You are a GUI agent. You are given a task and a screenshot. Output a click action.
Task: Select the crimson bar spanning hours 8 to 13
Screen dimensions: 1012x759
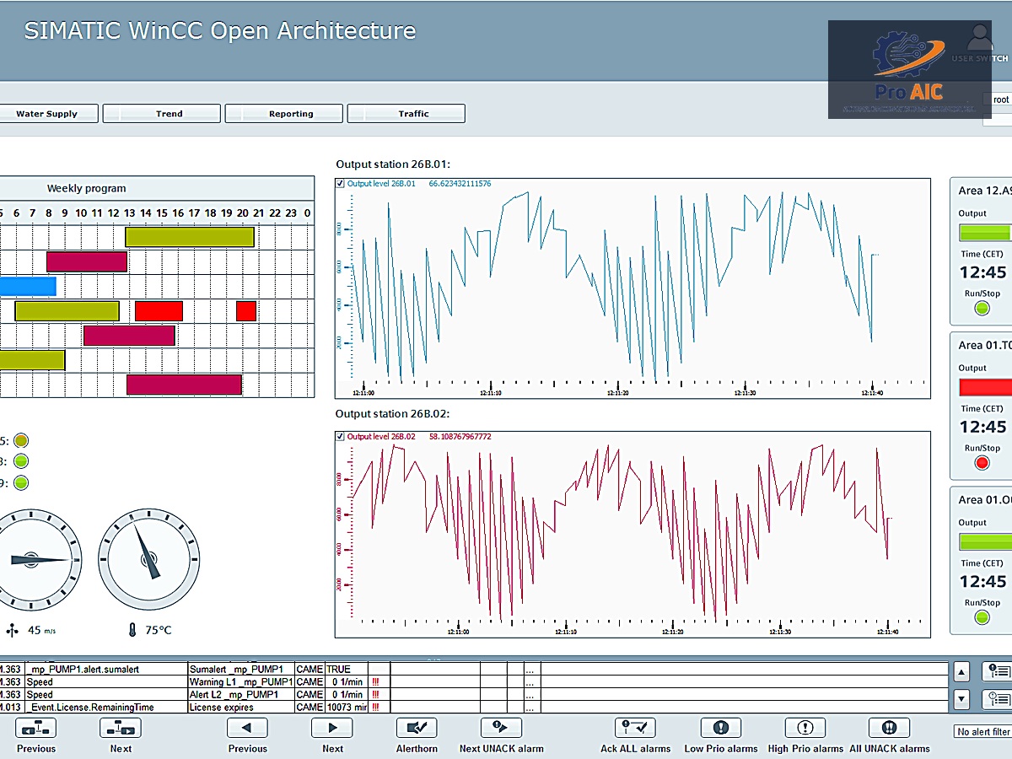(x=87, y=261)
